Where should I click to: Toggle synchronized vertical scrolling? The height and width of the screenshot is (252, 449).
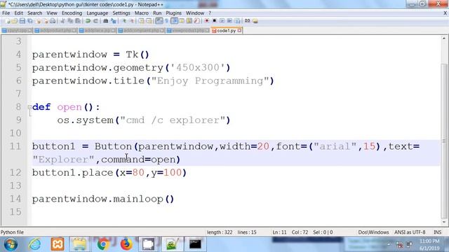(x=141, y=21)
